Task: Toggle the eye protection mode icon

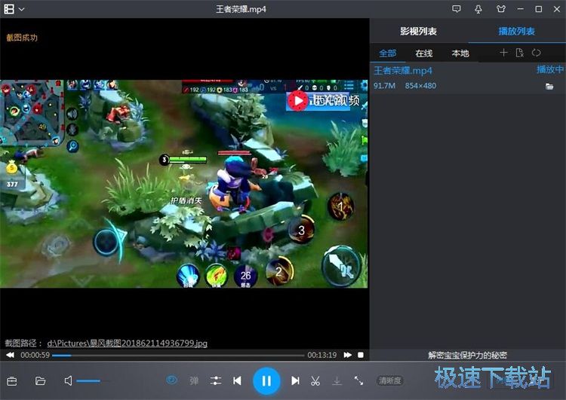Action: [x=172, y=380]
